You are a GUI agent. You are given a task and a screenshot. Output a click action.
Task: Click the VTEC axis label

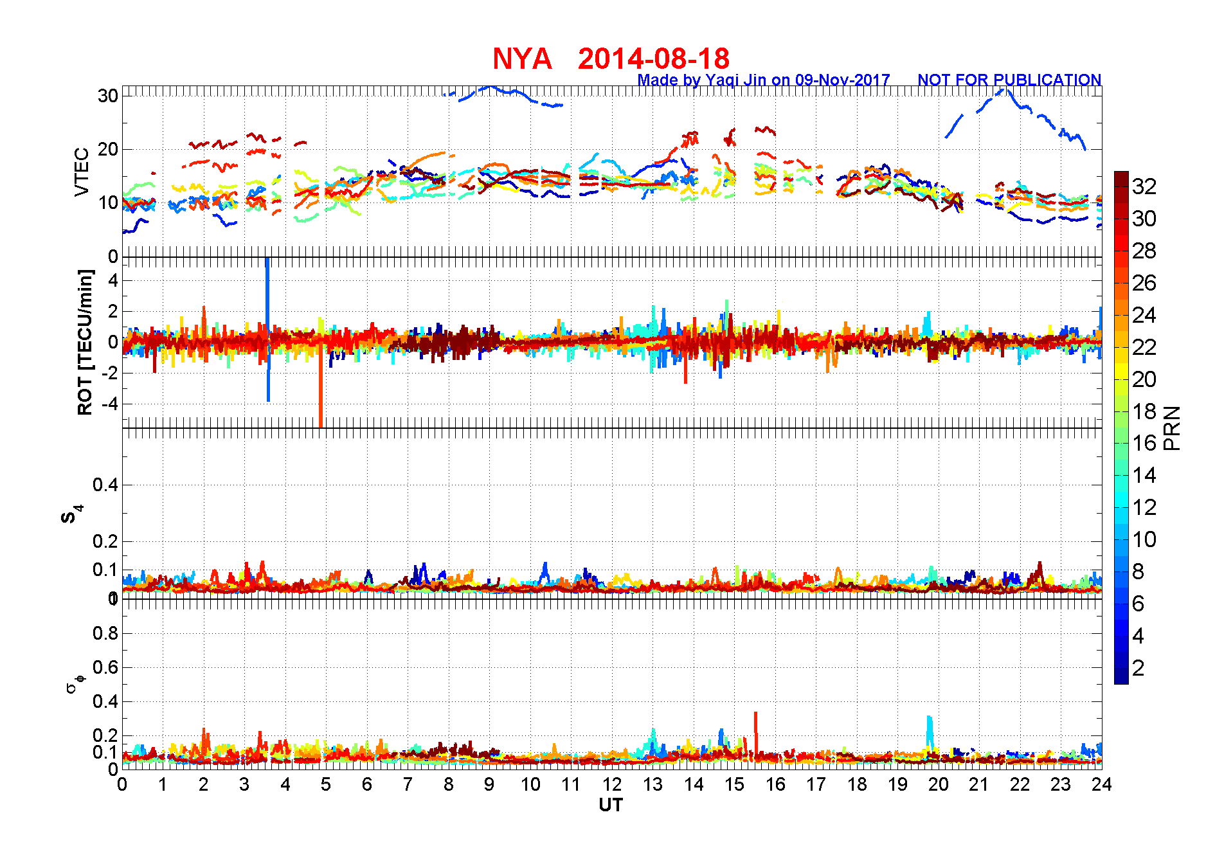pyautogui.click(x=82, y=172)
